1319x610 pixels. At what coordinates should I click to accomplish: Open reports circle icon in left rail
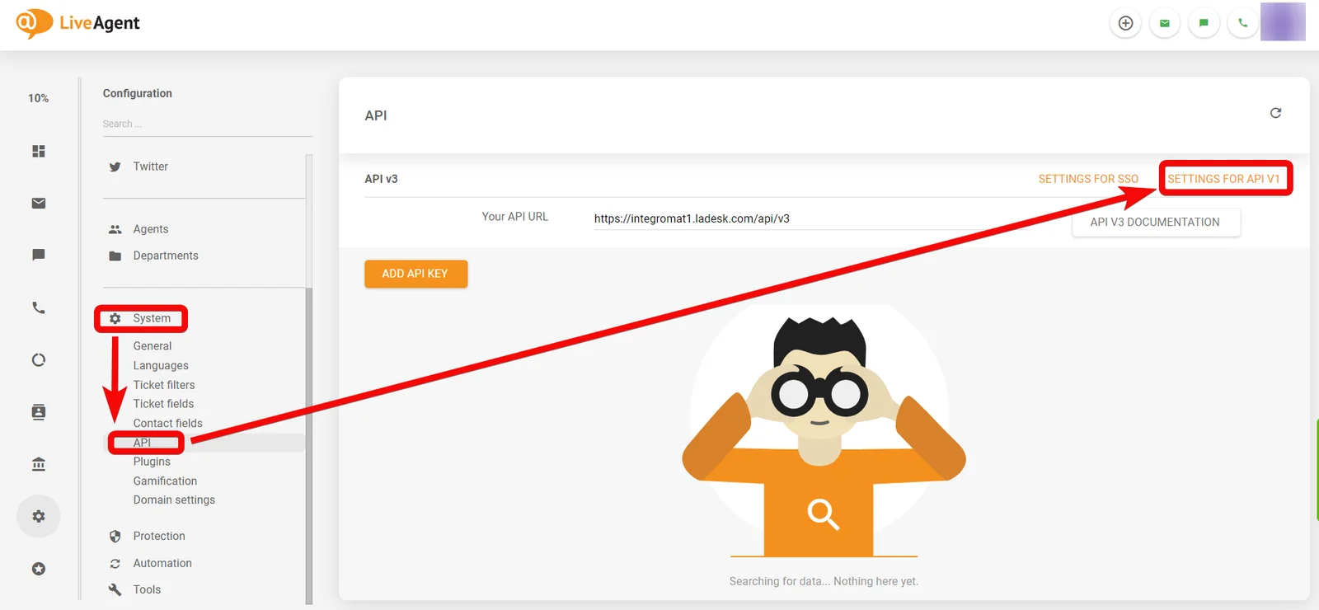click(39, 359)
